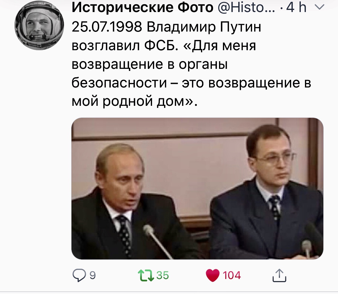Expand the tweet options chevron
The height and width of the screenshot is (294, 338).
point(320,7)
